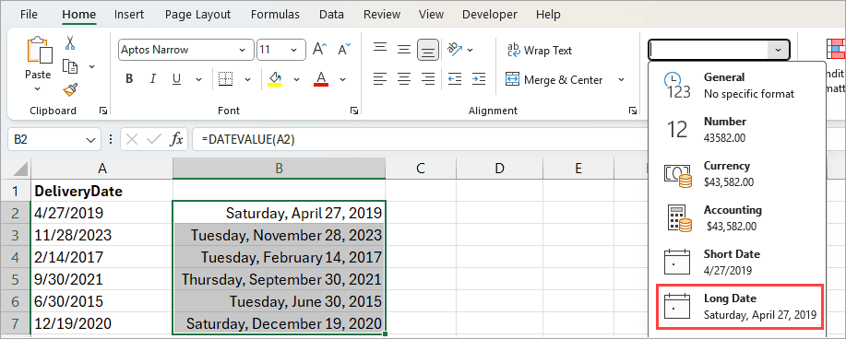Toggle Italic formatting
Screen dimensions: 846x339
click(x=153, y=79)
